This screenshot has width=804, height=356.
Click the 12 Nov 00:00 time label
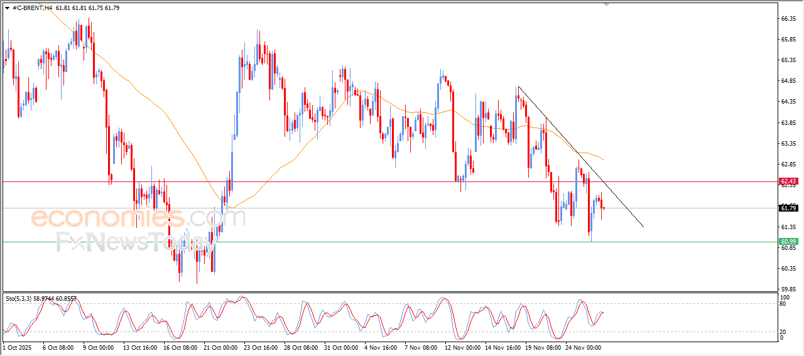[x=462, y=347]
